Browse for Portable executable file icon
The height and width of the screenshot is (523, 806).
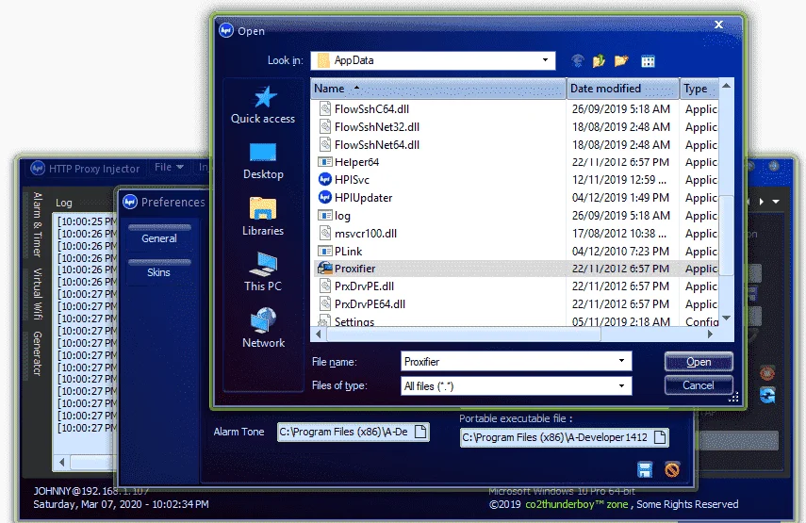(660, 437)
